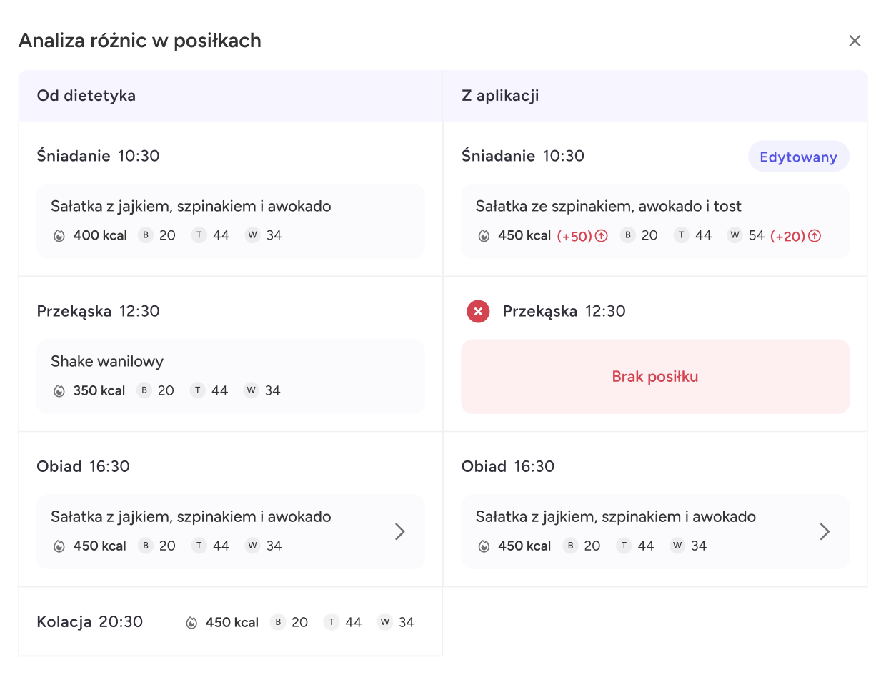
Task: Click the W carbs icon in Kolacja row
Action: click(x=385, y=622)
